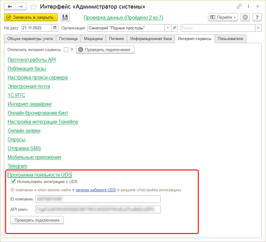
Task: Expand the Организация dropdown list
Action: [x=168, y=28]
